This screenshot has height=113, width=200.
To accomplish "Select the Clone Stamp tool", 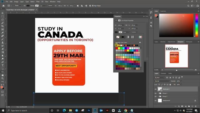I will (2, 43).
